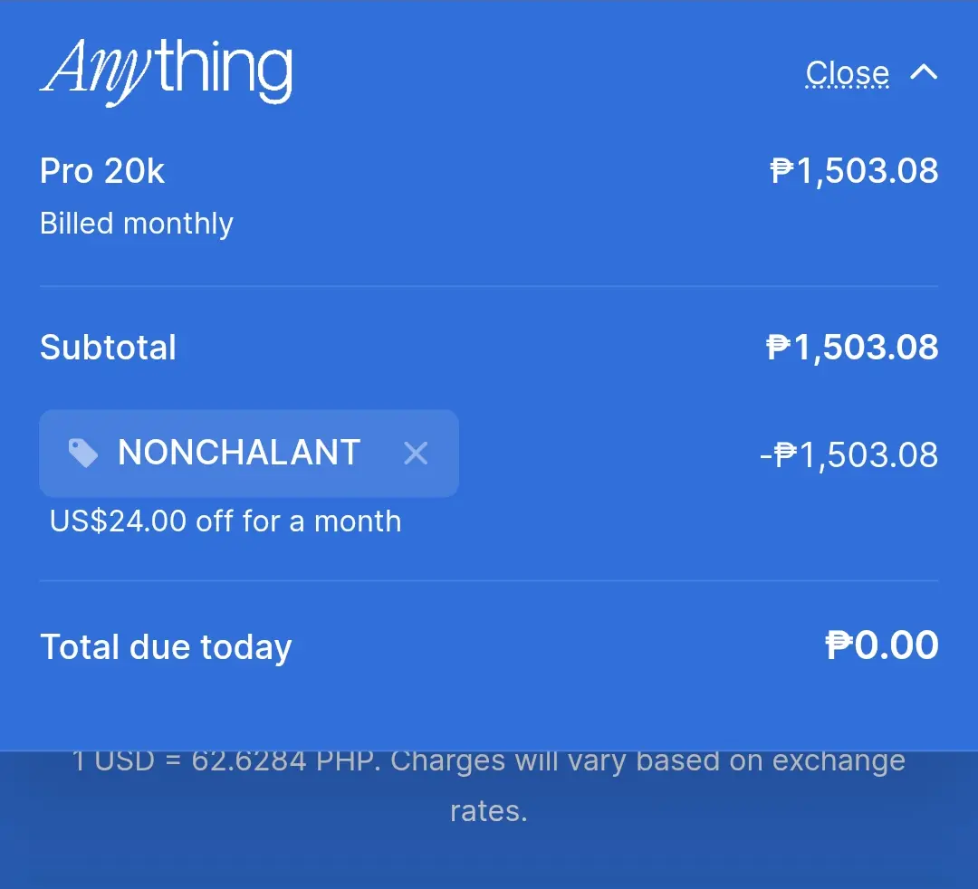Click the discount amount -₱1,503.08
978x889 pixels.
pos(849,455)
